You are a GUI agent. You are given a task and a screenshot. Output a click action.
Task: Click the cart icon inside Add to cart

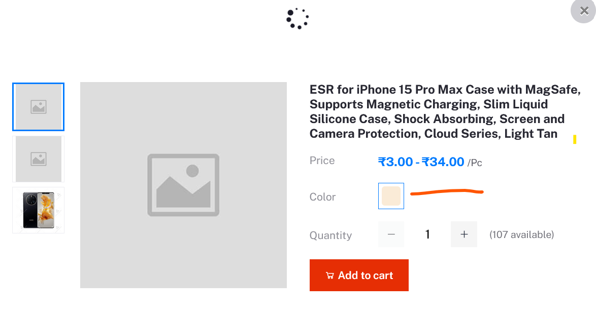[329, 275]
